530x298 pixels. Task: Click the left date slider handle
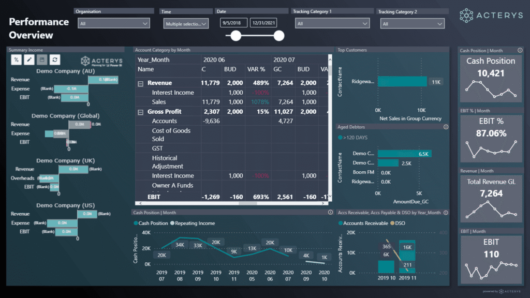[x=236, y=36]
